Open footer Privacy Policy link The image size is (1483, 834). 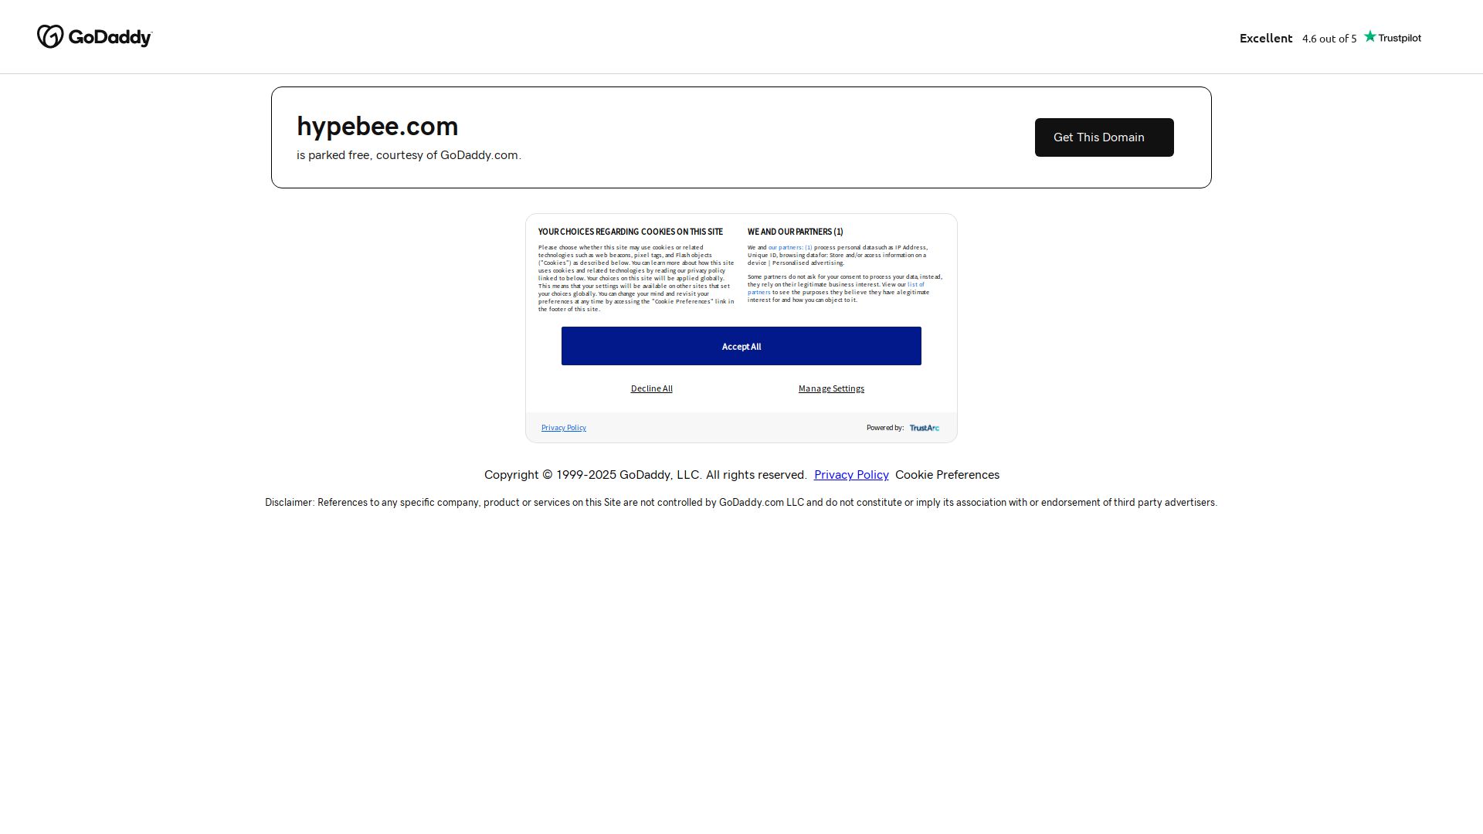[x=850, y=475]
